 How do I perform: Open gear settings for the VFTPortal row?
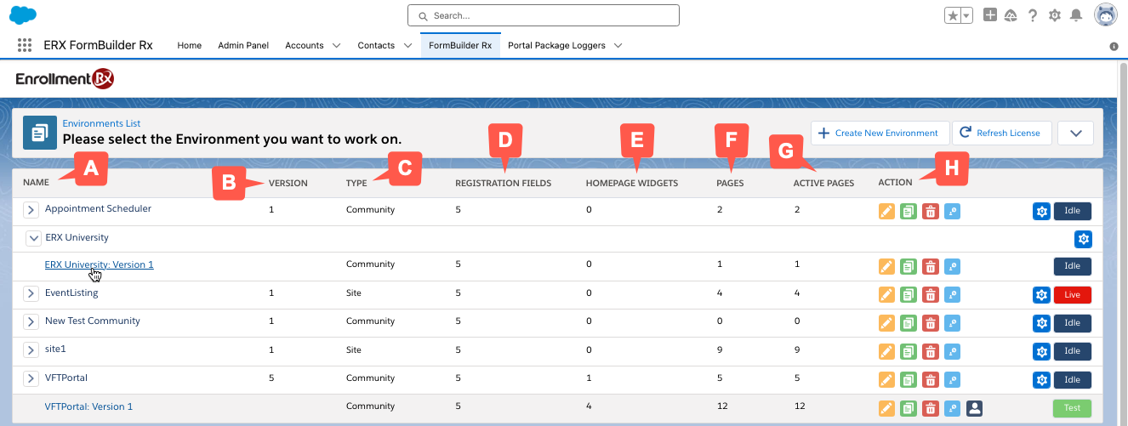coord(1041,379)
